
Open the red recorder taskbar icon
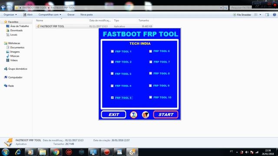(106, 152)
